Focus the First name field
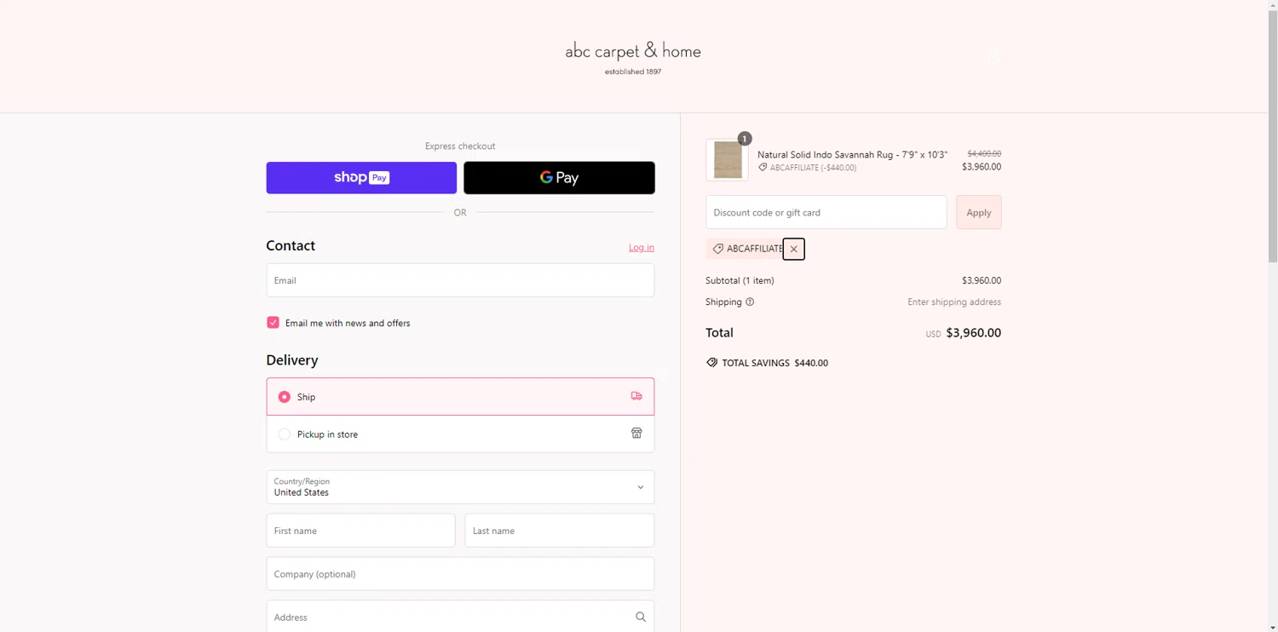The height and width of the screenshot is (632, 1278). [360, 531]
